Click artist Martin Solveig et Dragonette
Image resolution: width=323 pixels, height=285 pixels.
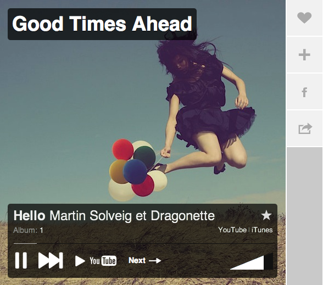[x=132, y=216]
